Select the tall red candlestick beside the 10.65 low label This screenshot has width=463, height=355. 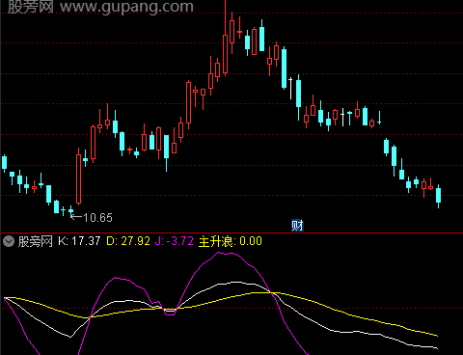click(78, 177)
